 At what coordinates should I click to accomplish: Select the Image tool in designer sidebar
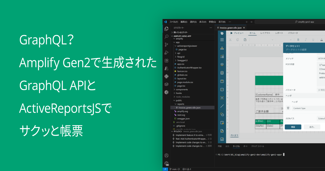[222, 139]
